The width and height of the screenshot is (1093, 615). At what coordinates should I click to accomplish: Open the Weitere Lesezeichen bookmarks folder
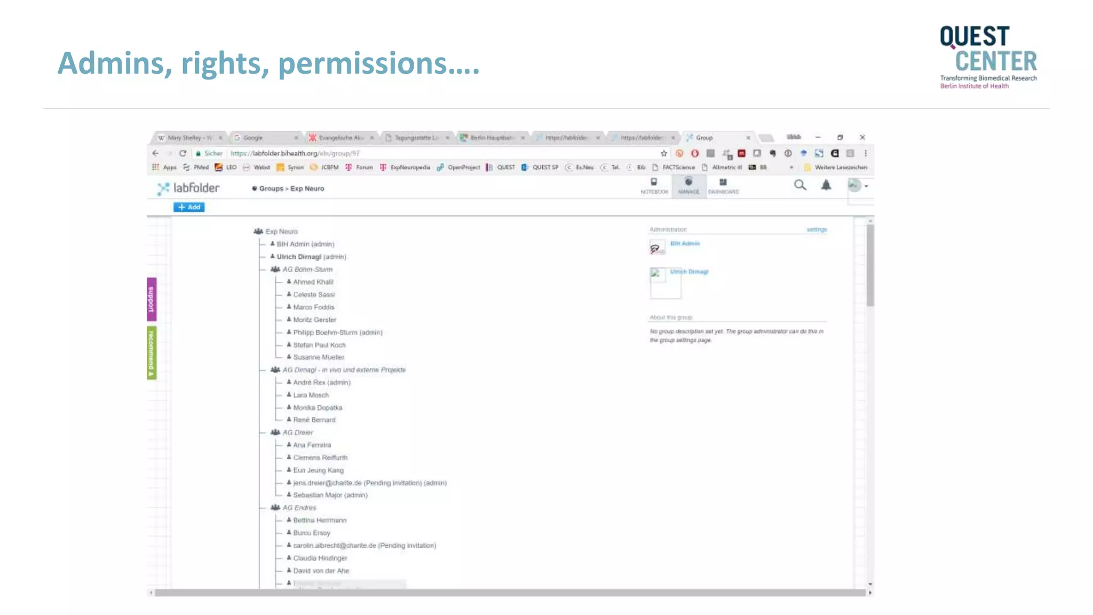tap(836, 168)
